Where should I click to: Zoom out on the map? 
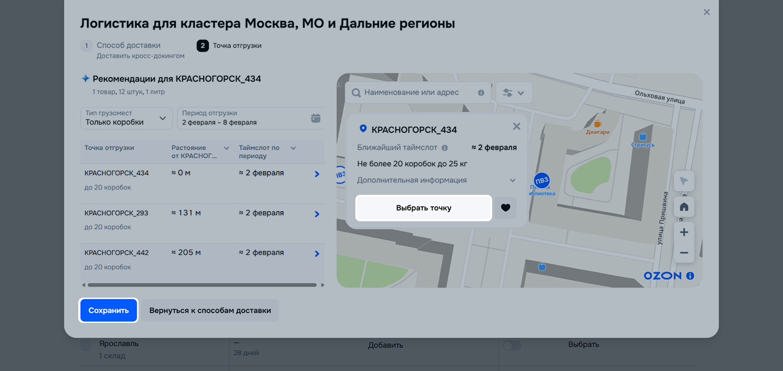(x=684, y=253)
